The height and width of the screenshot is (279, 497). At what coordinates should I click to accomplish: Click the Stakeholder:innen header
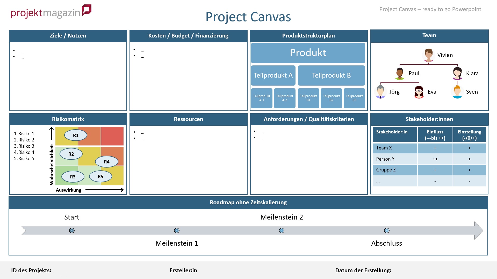(x=429, y=119)
